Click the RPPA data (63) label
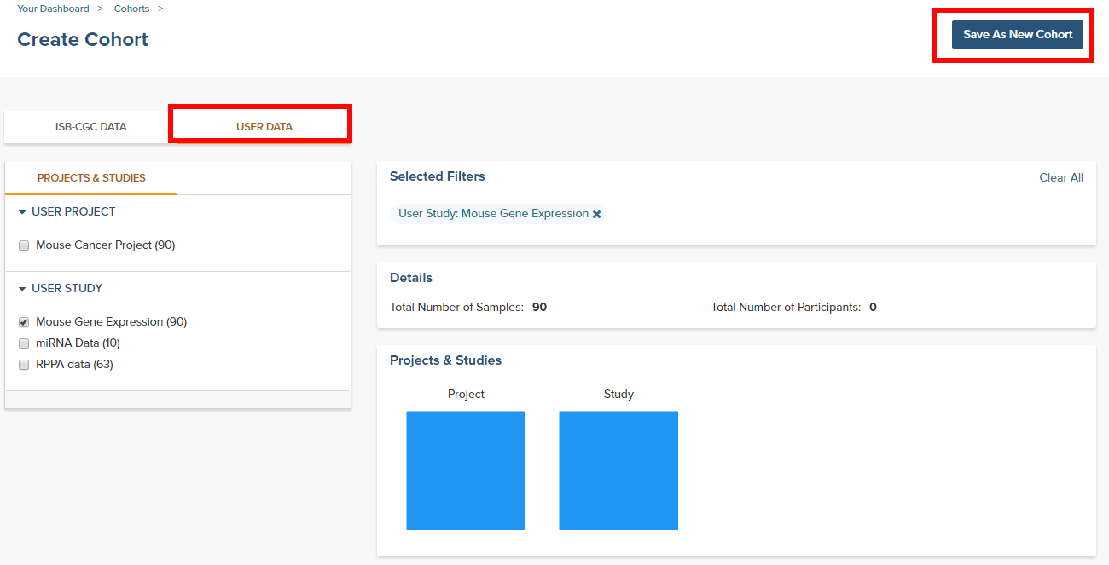 pos(74,365)
